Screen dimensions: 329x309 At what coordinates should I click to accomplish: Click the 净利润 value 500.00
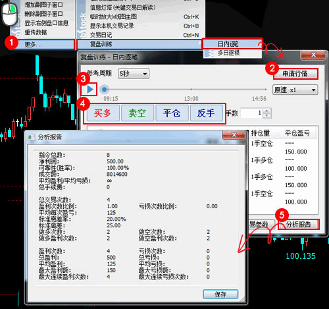[x=115, y=161]
